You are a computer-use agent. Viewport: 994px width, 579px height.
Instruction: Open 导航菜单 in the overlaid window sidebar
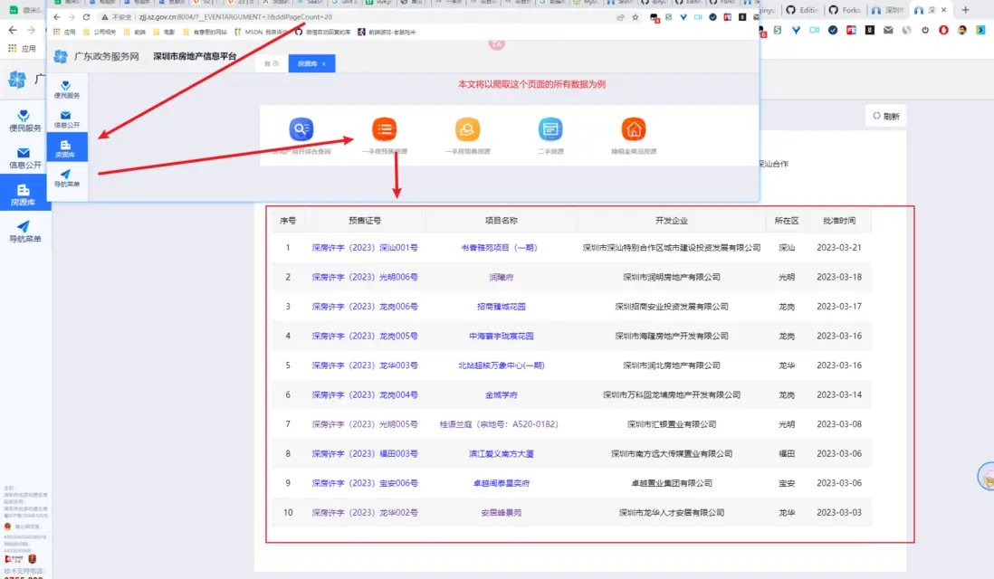67,178
